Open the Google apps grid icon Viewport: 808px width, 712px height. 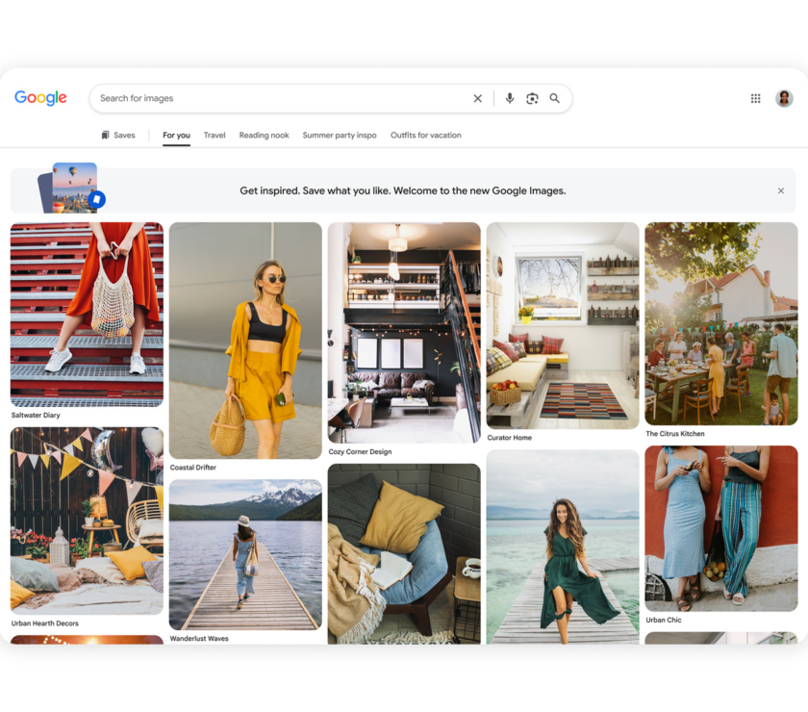pos(755,98)
